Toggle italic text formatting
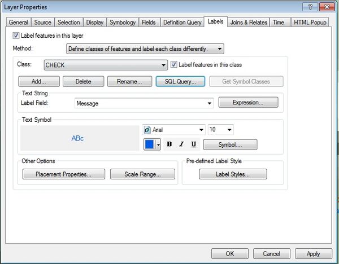 pos(181,144)
